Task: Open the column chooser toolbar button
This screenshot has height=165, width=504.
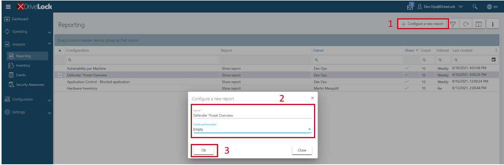Action: pos(478,24)
